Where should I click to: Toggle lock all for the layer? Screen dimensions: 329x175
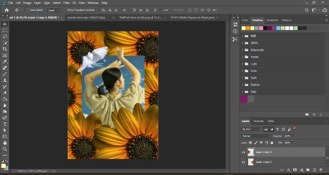click(x=272, y=143)
